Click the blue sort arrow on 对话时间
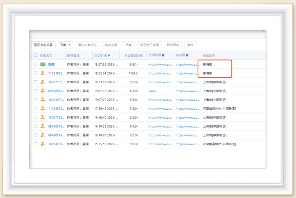The width and height of the screenshot is (296, 198). tap(109, 56)
